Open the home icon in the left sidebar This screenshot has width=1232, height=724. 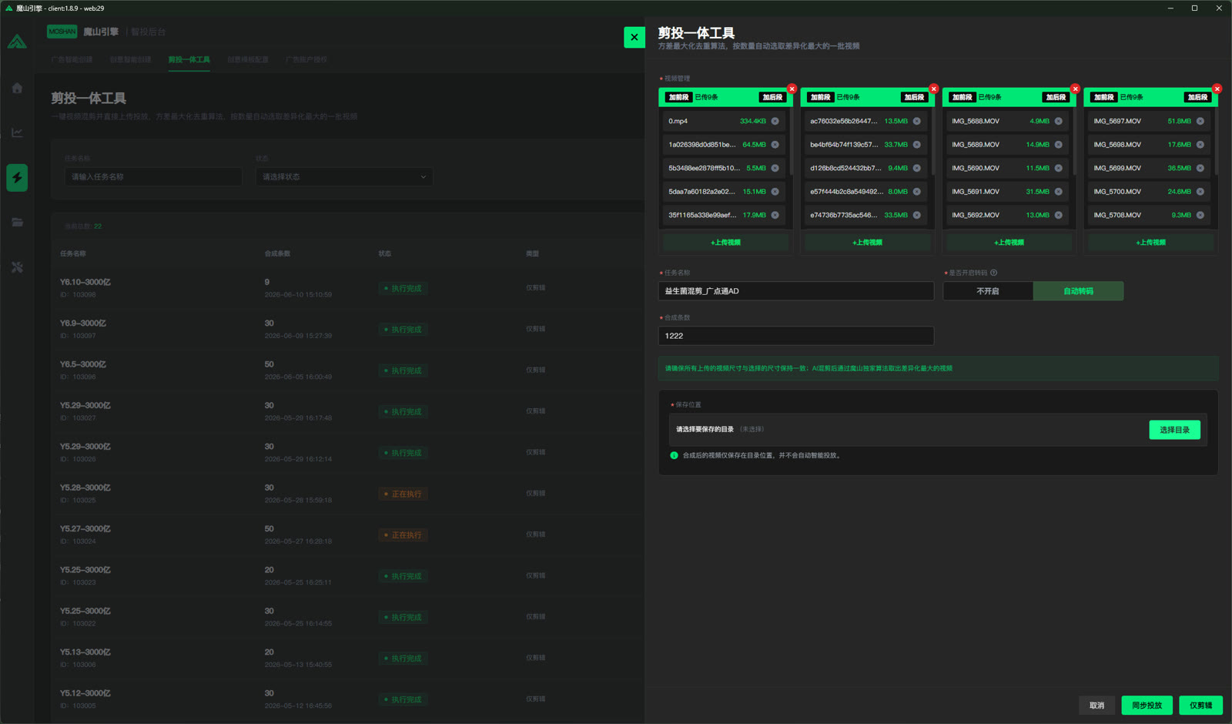tap(17, 88)
